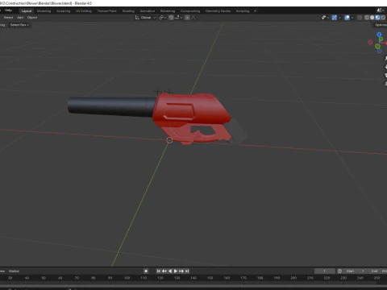This screenshot has width=387, height=290.
Task: Toggle perspective/orthographic view icon
Action: tap(385, 84)
